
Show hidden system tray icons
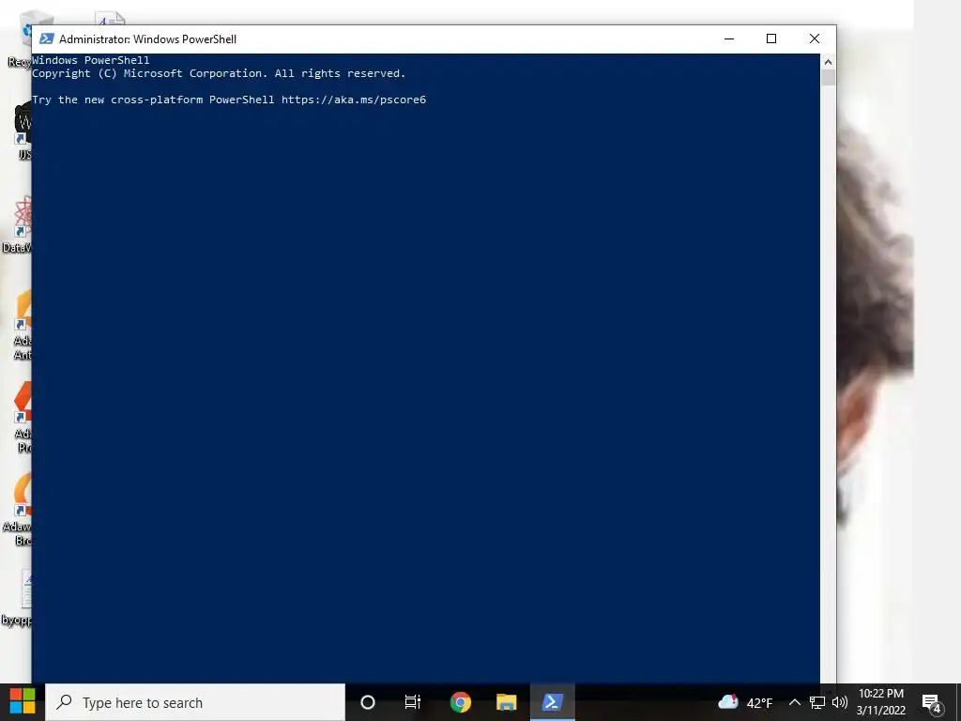tap(794, 702)
